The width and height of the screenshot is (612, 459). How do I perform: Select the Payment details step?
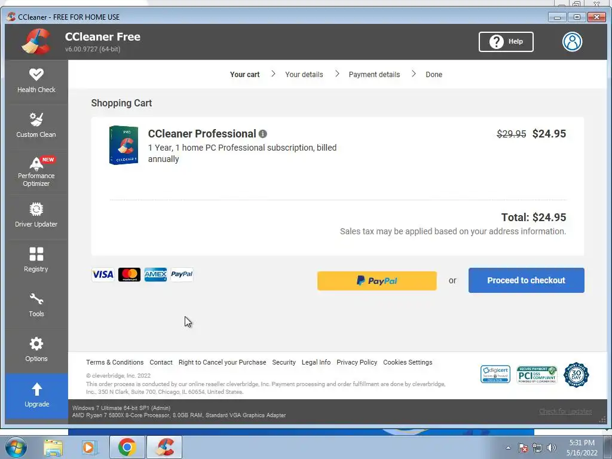pos(374,75)
